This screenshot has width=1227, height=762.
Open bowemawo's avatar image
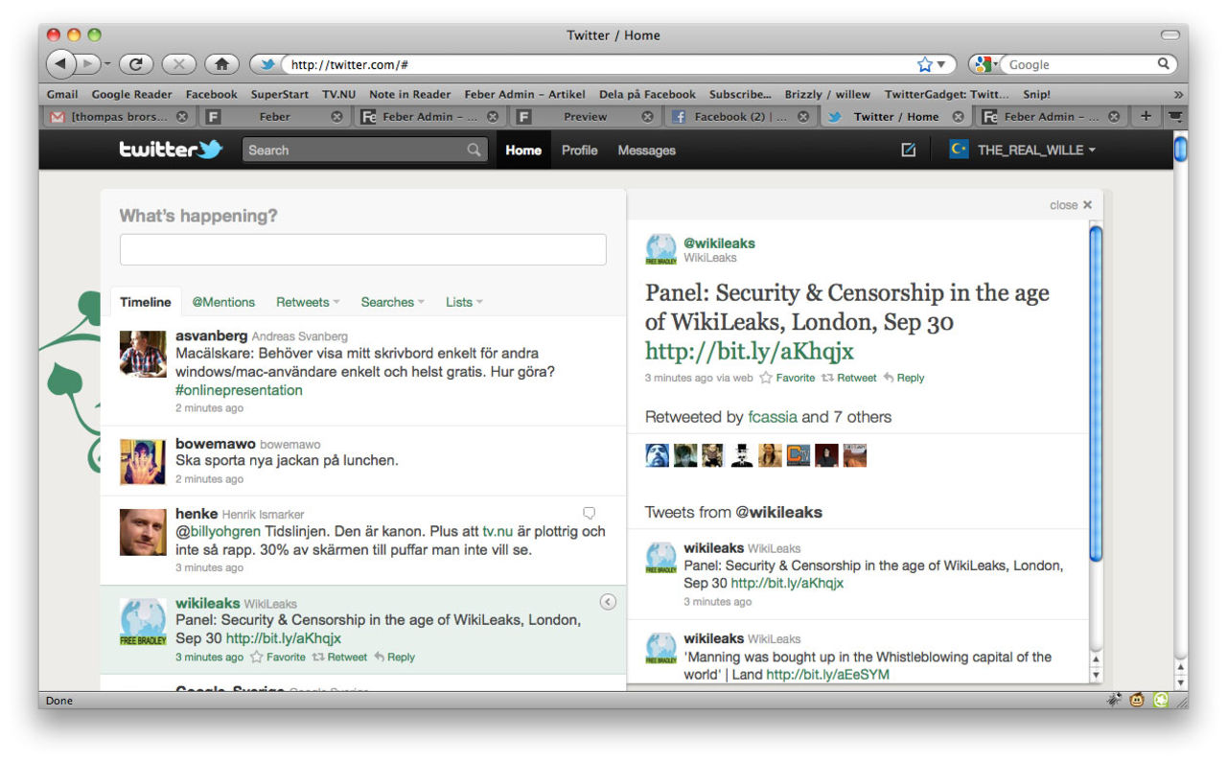[x=143, y=462]
